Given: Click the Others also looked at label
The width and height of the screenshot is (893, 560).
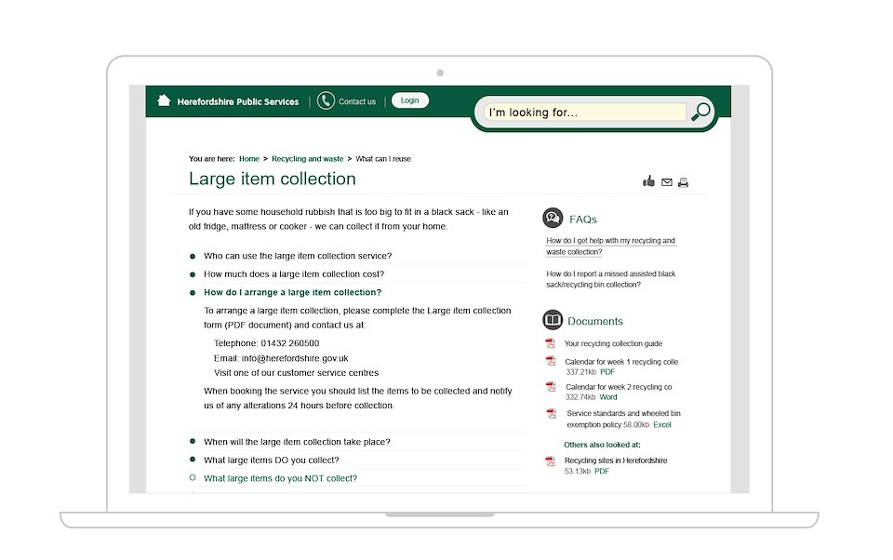Looking at the screenshot, I should tap(602, 445).
